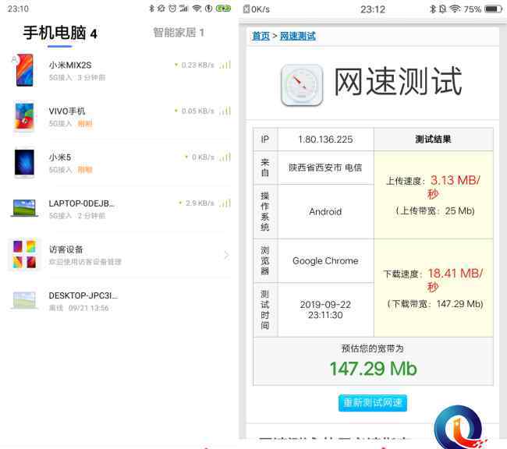Select the LAPTOP-0DEJB device name
Image resolution: width=507 pixels, height=449 pixels.
click(81, 203)
